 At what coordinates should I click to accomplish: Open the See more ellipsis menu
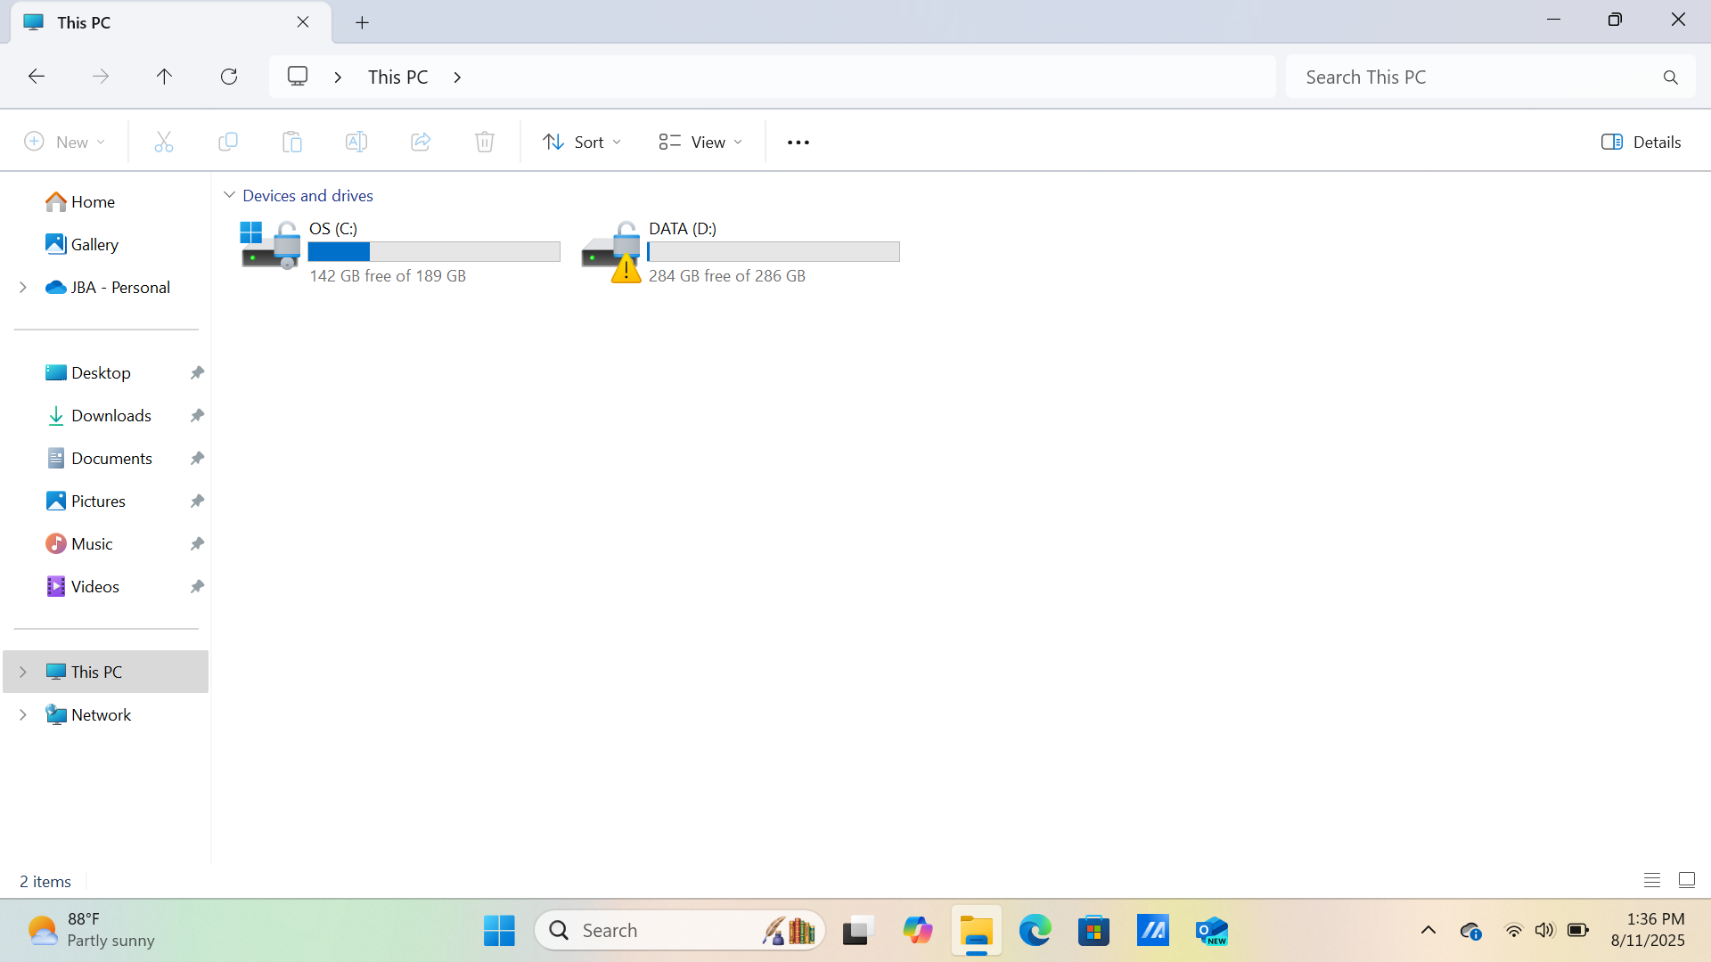coord(798,143)
